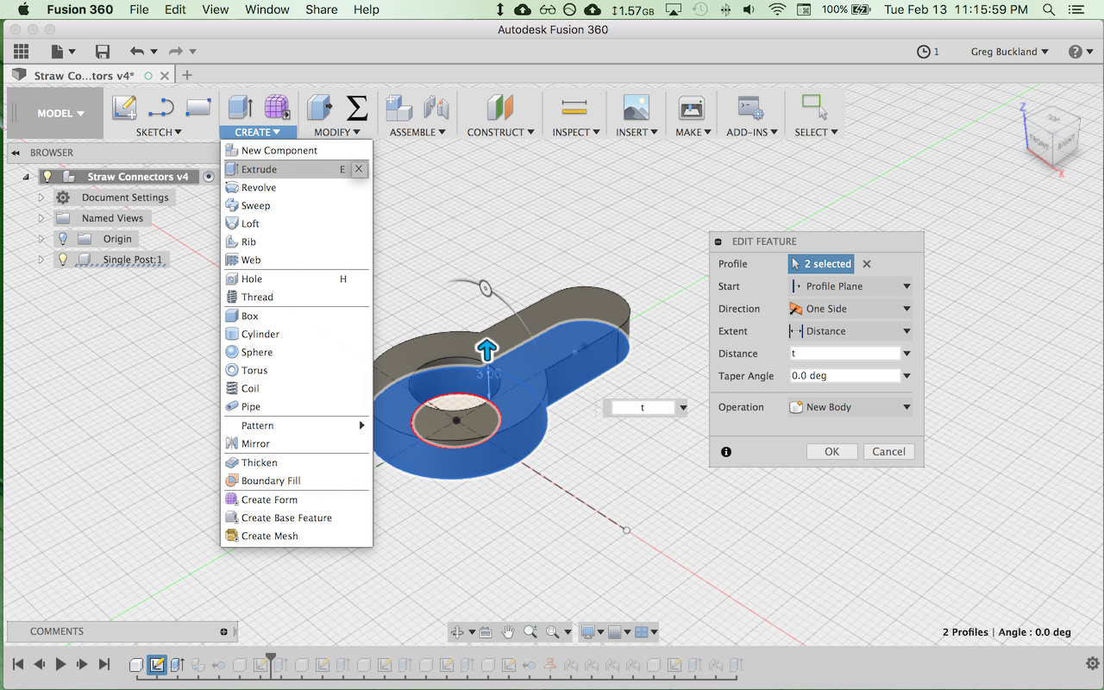Click the Scripts and Add-Ins icon
The height and width of the screenshot is (690, 1104).
pos(750,108)
